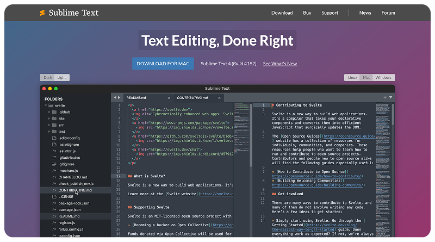Click the right pane vertical scrollbar
The image size is (435, 242).
pyautogui.click(x=393, y=114)
